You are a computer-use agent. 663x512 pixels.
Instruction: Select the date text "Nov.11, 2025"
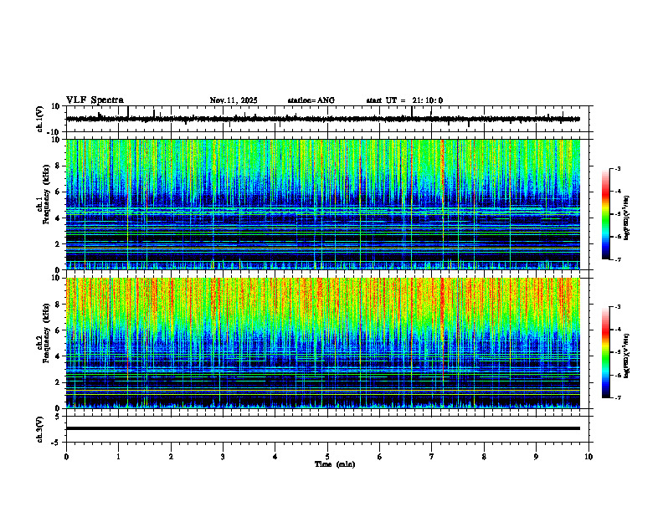coord(234,100)
